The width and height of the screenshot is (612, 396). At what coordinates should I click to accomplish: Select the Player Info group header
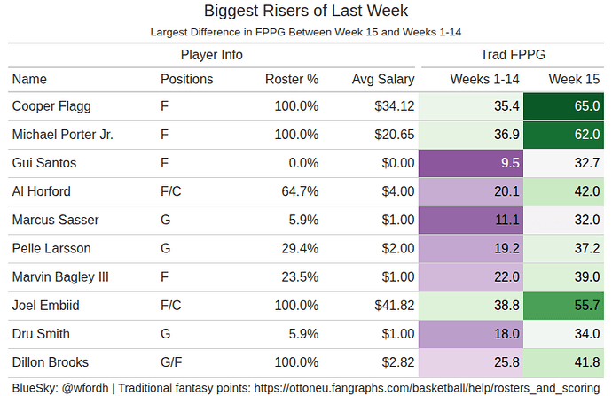pyautogui.click(x=212, y=55)
